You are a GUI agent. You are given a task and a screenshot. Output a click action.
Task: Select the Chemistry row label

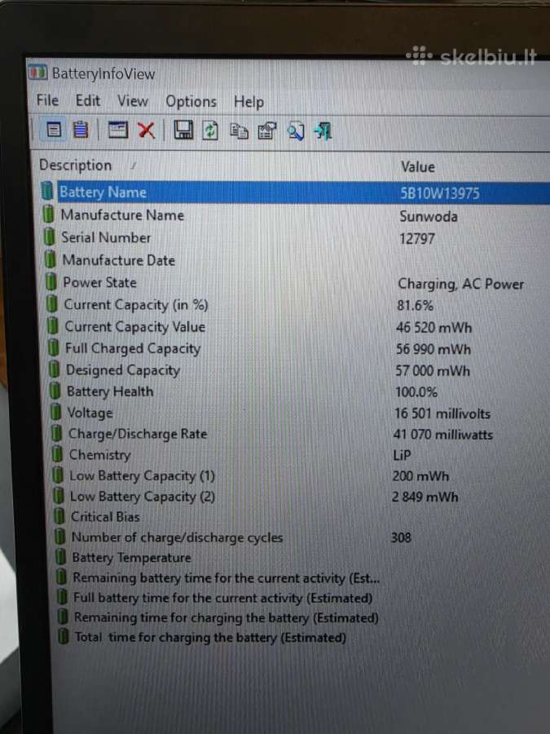click(x=100, y=454)
